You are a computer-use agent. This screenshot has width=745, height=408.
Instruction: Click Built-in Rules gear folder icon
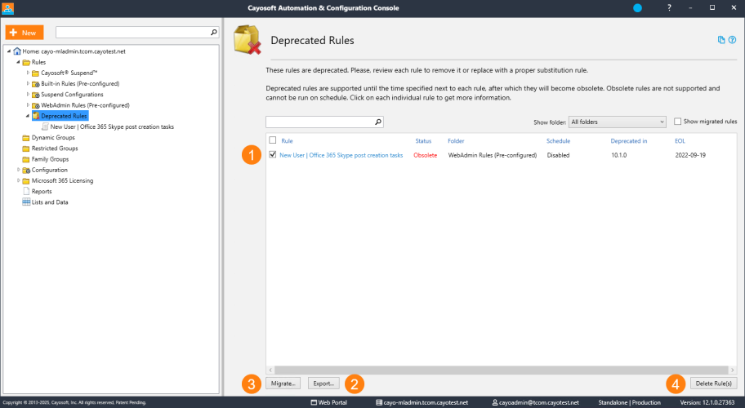(36, 84)
